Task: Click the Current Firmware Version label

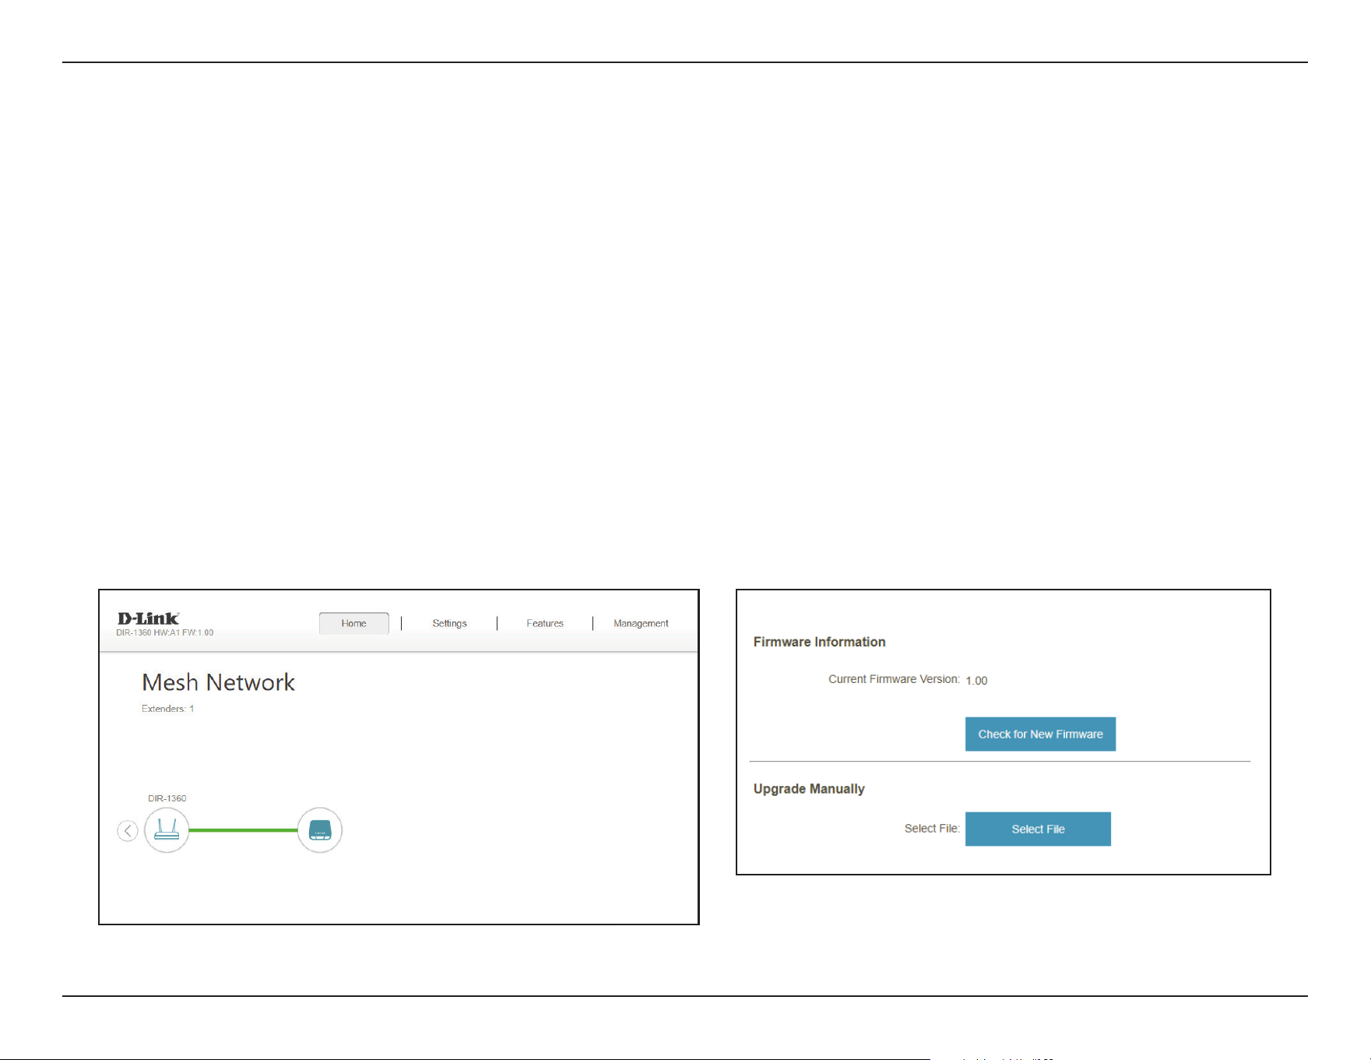Action: (894, 679)
